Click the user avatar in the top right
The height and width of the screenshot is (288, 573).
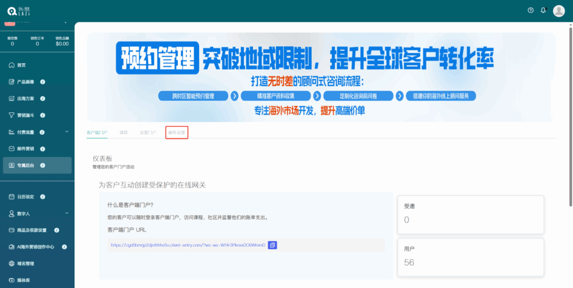coord(558,11)
